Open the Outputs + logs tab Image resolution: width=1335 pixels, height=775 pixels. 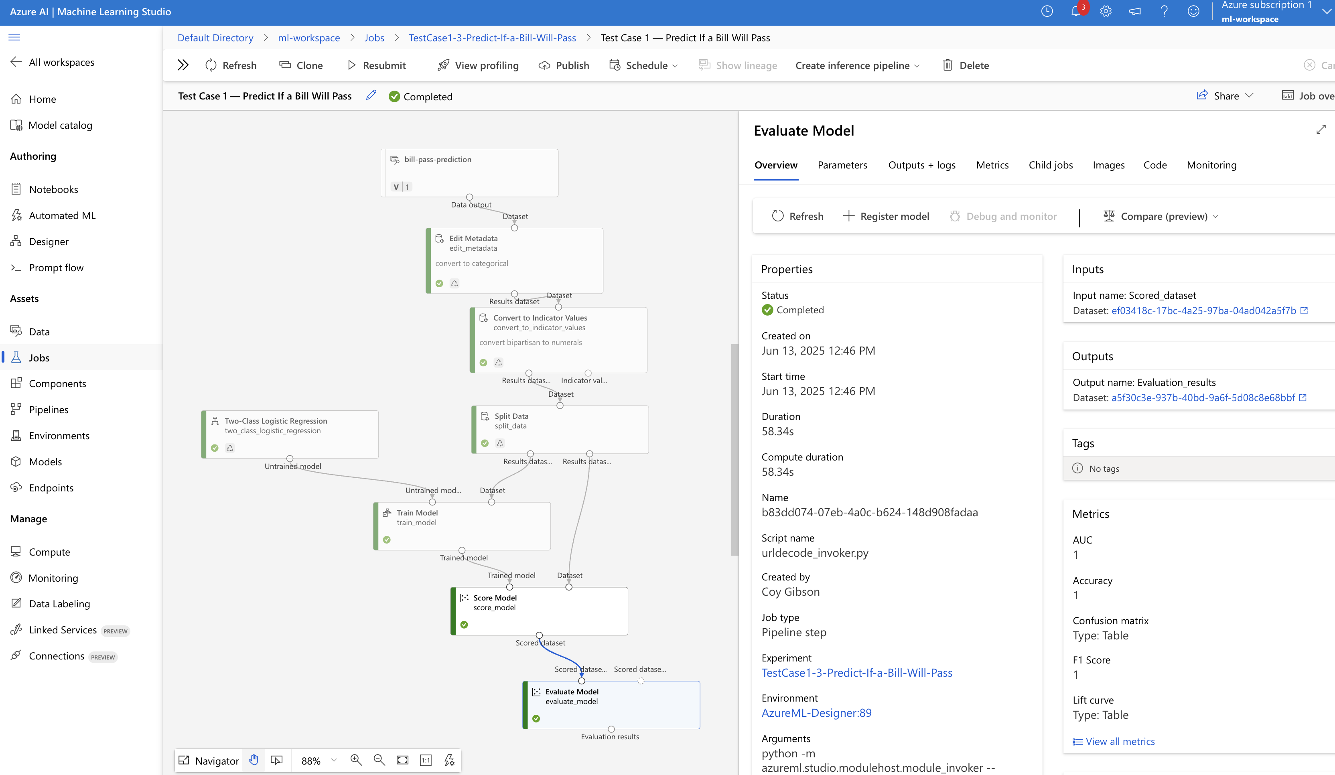coord(922,165)
